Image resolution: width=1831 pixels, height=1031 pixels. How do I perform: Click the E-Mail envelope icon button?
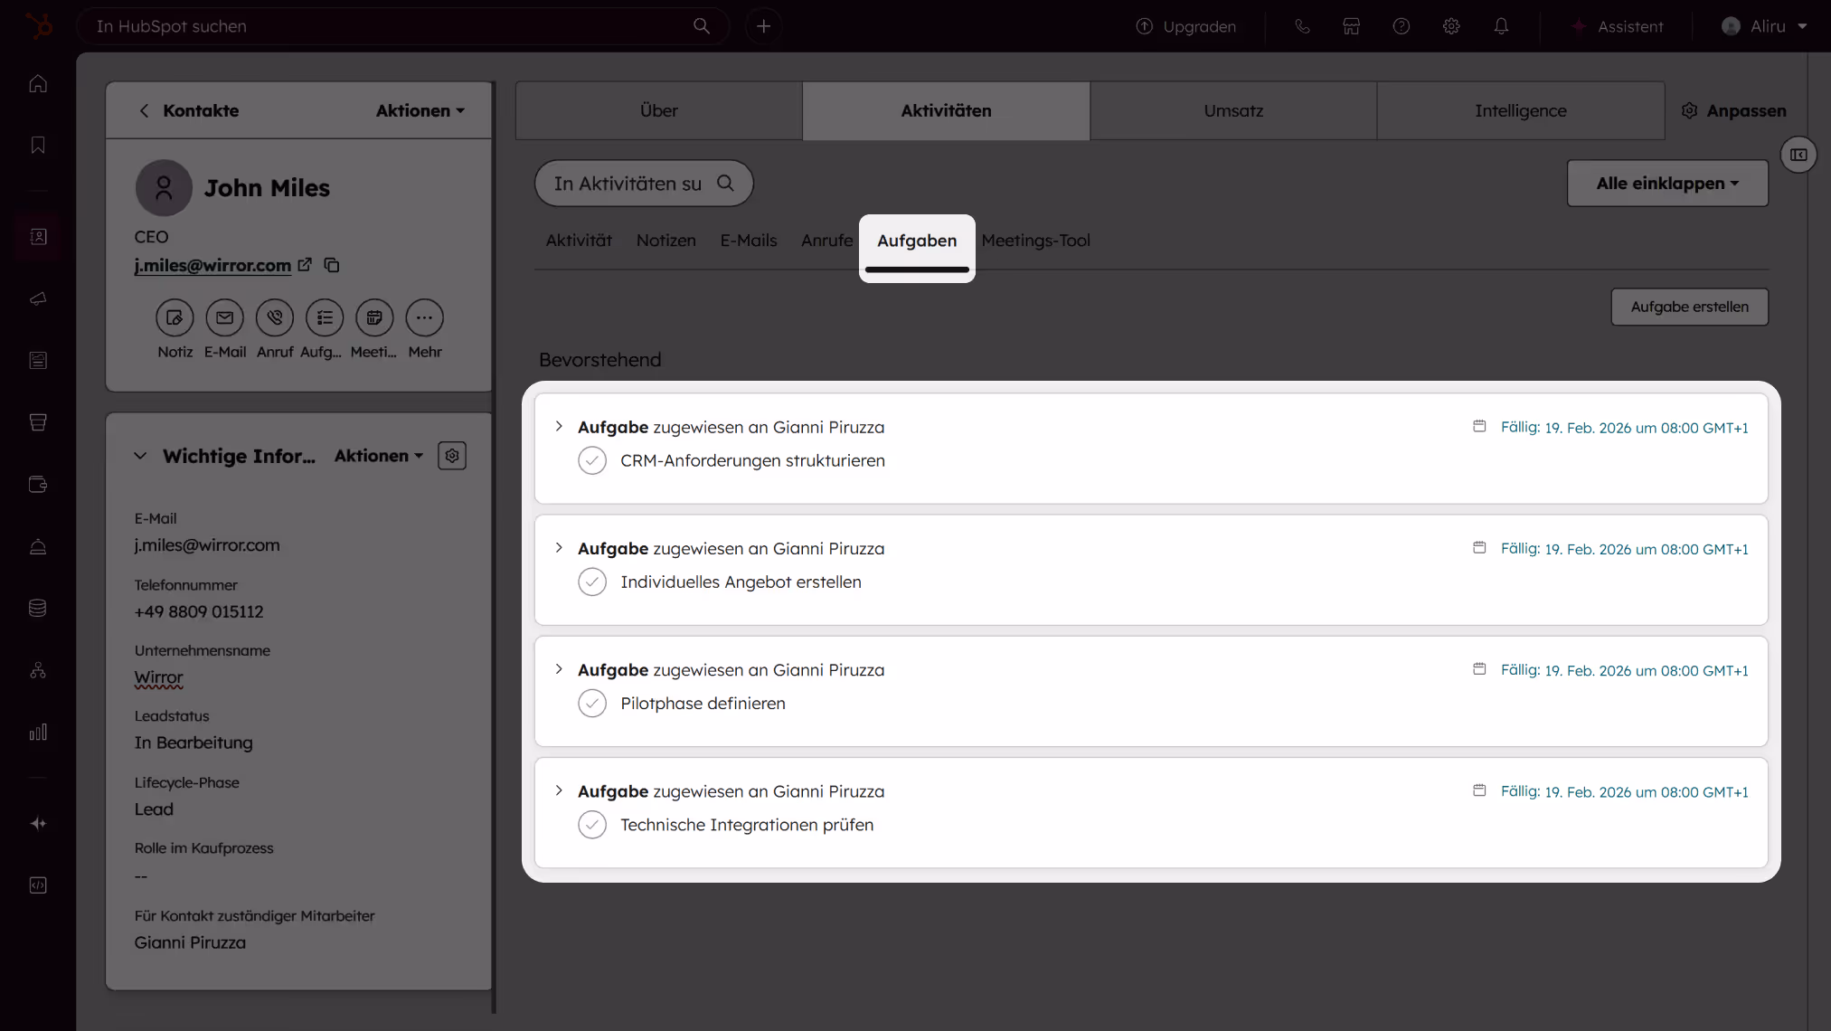point(224,317)
